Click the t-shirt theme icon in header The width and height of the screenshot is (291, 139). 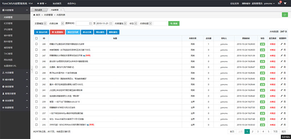[285, 3]
